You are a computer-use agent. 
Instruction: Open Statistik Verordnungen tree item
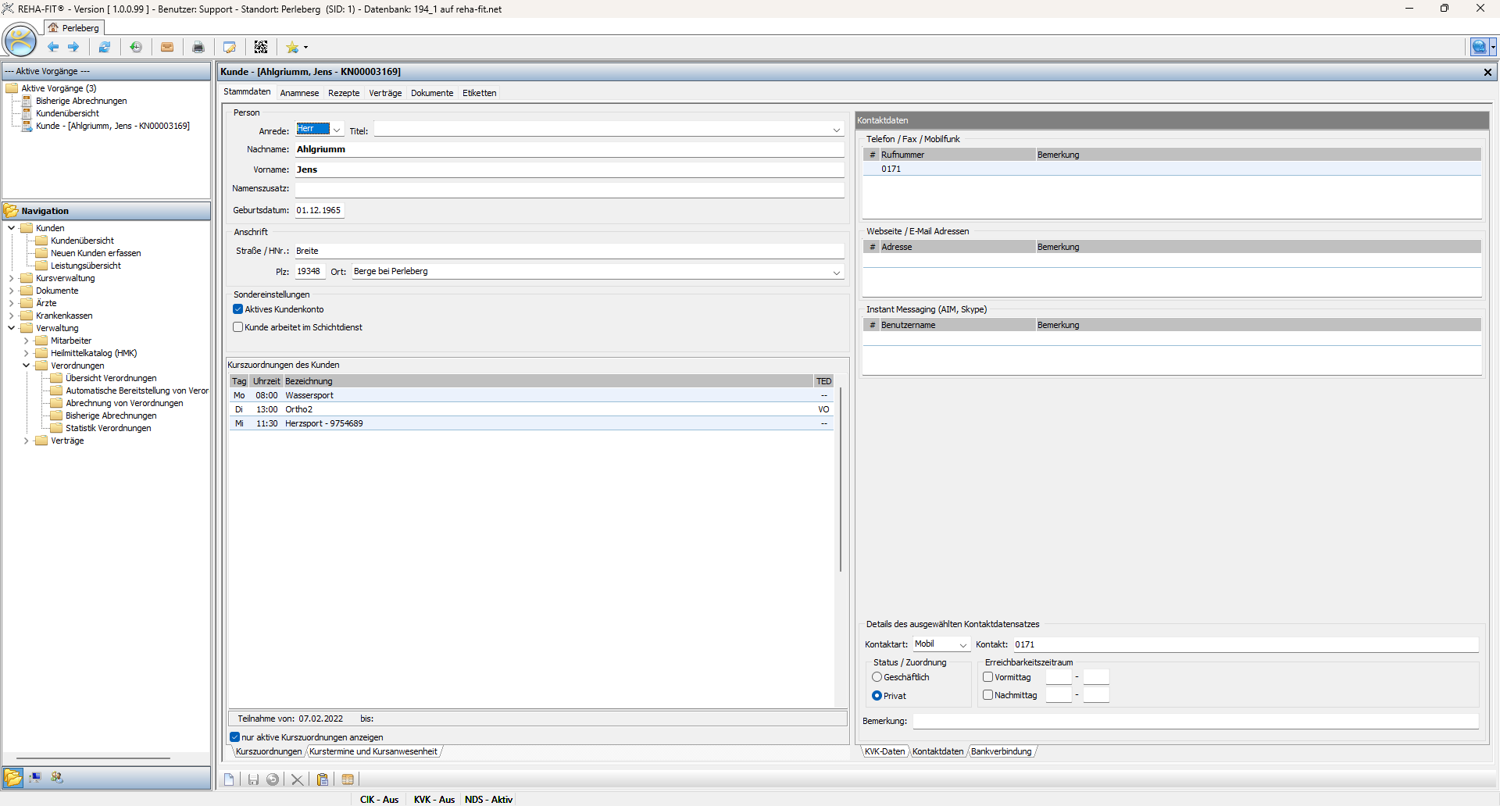tap(109, 428)
